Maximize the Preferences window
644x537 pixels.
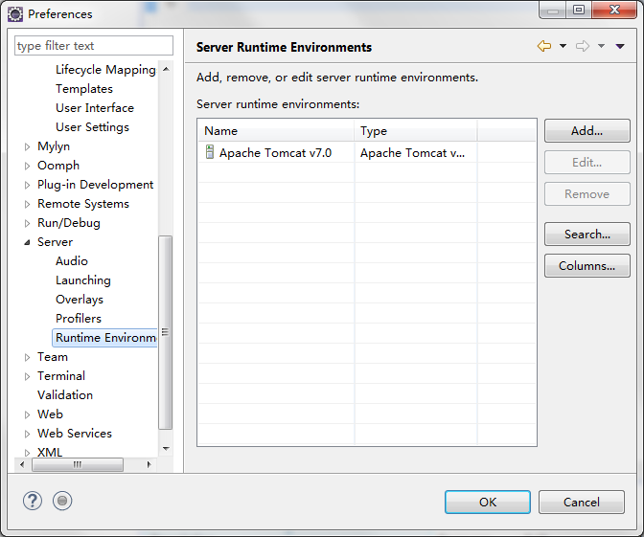[x=579, y=10]
